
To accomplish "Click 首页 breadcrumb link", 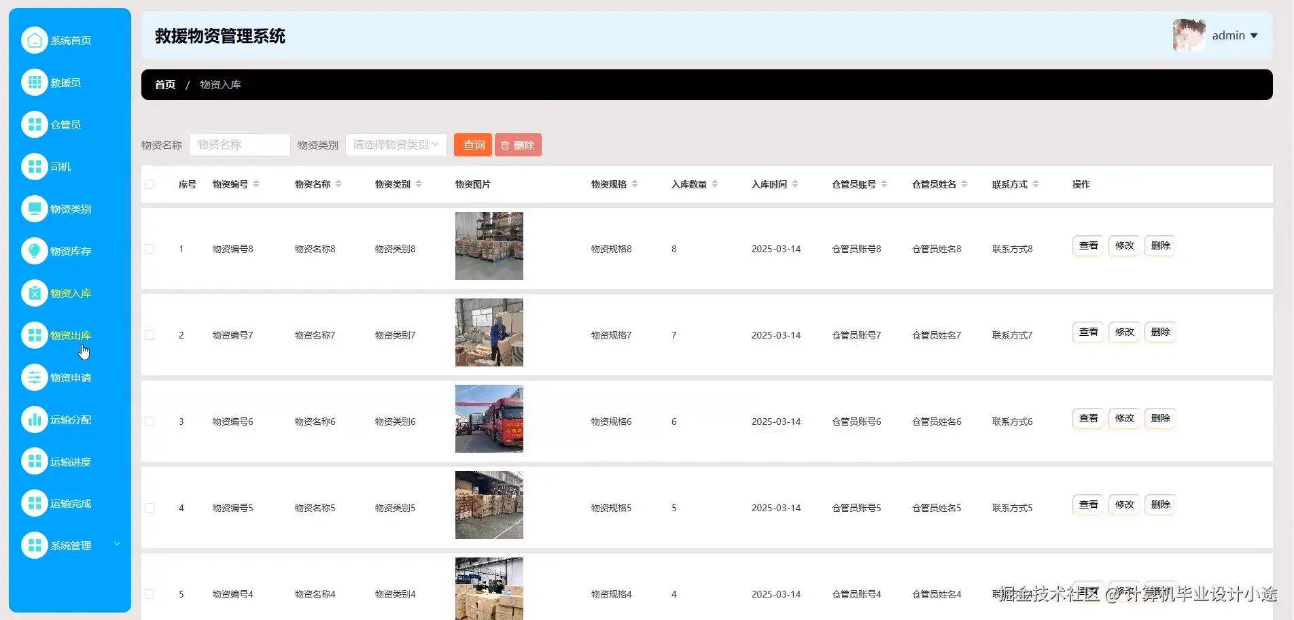I will 165,85.
